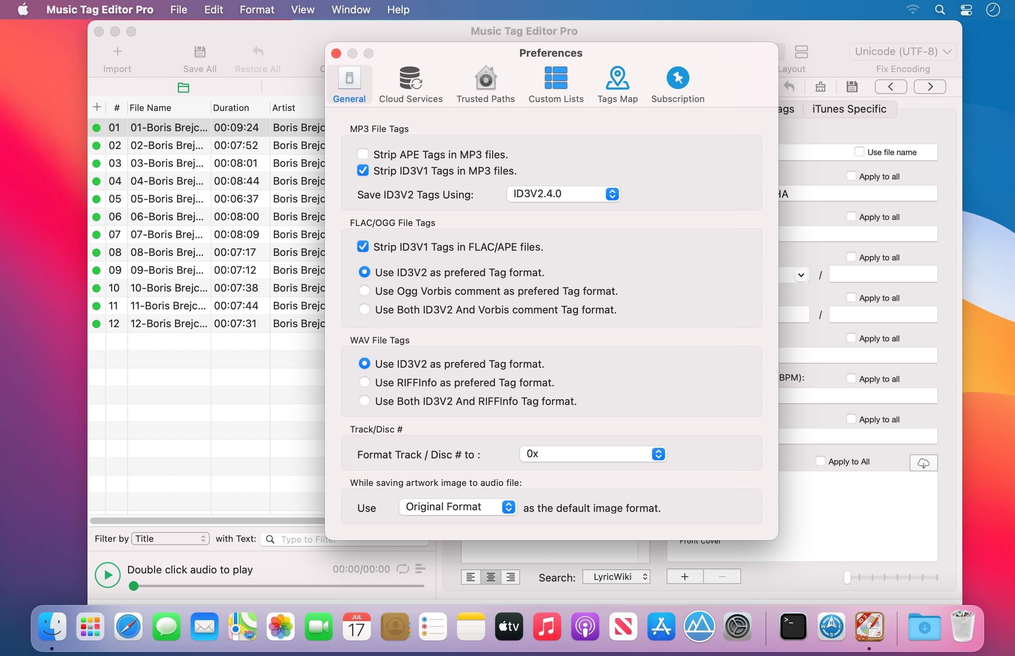
Task: Go to previous track with left chevron button
Action: (x=890, y=87)
